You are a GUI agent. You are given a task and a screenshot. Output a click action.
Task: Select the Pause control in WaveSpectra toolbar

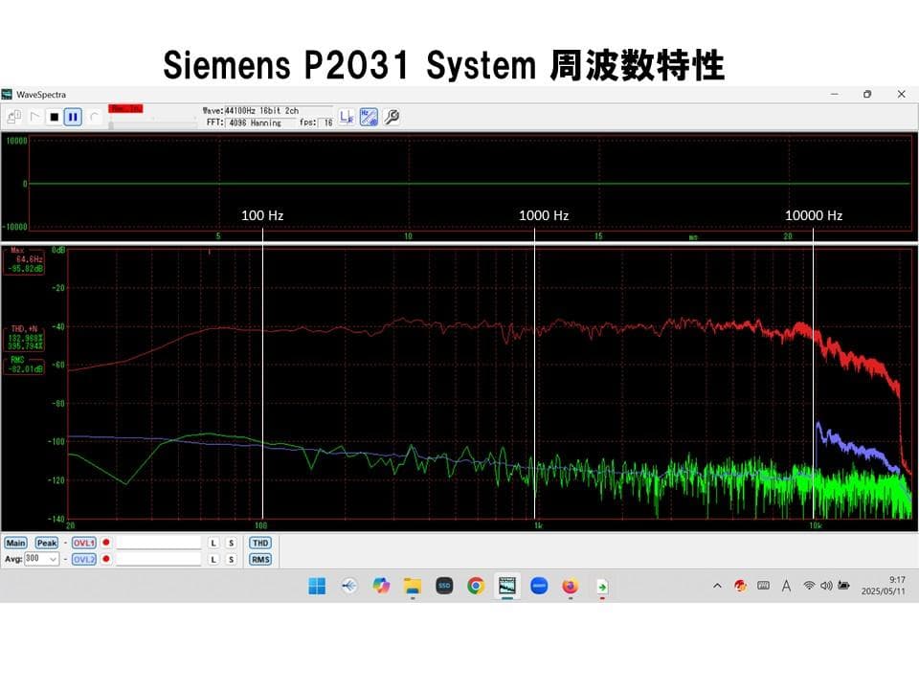(73, 117)
